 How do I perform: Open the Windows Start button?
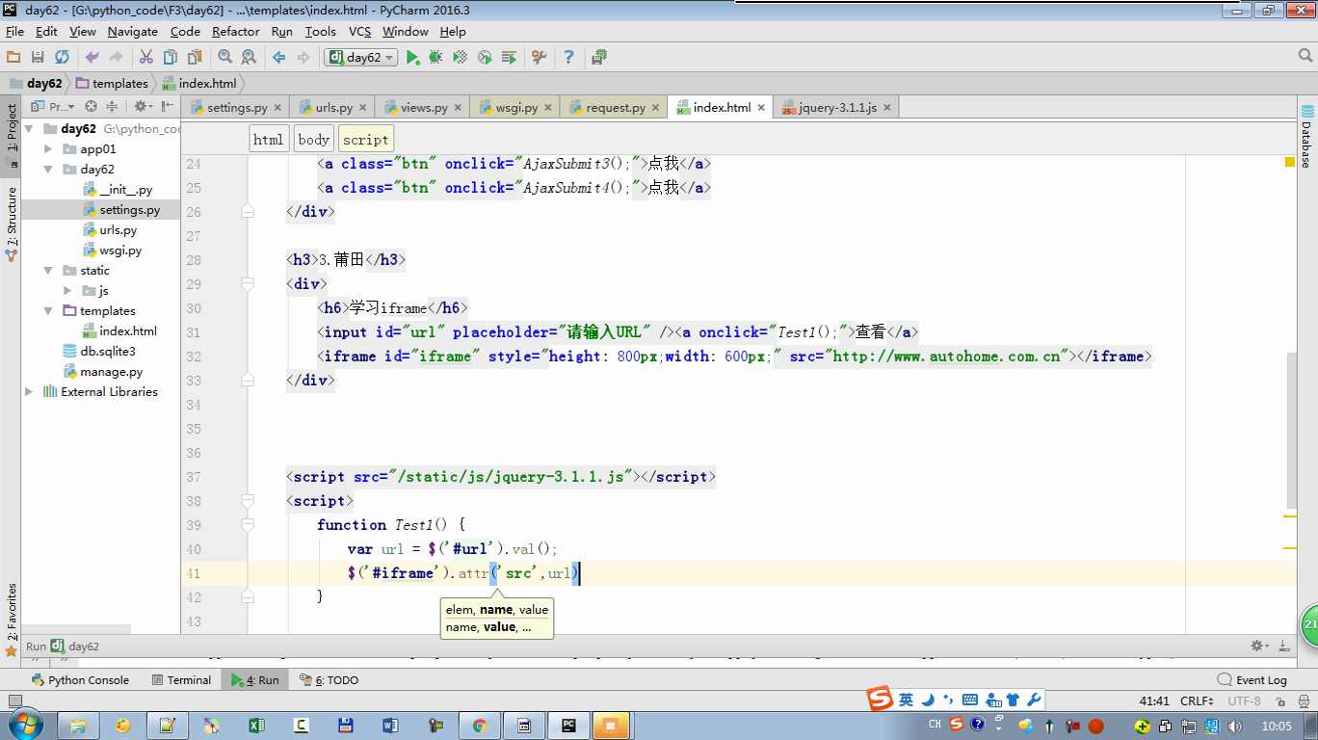pyautogui.click(x=26, y=725)
